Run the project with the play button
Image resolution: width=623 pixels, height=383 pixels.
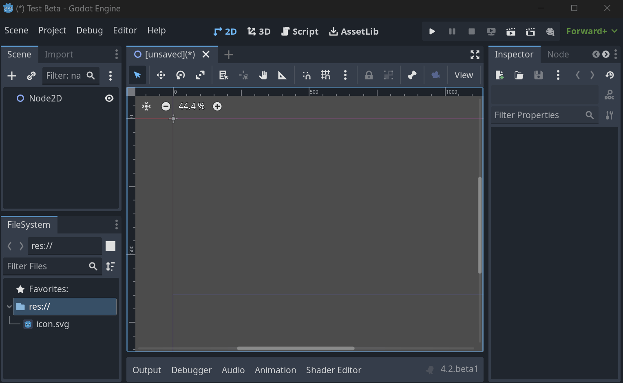(x=432, y=31)
